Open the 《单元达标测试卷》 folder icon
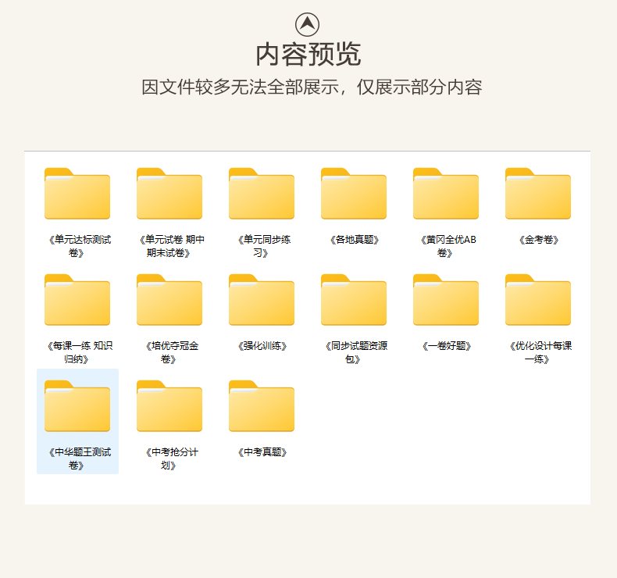 click(77, 194)
